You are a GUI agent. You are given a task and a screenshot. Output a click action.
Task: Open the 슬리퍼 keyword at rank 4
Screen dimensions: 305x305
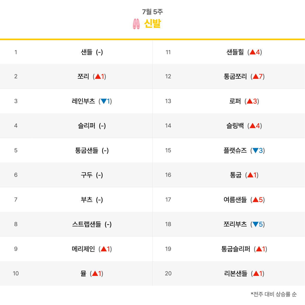[87, 126]
